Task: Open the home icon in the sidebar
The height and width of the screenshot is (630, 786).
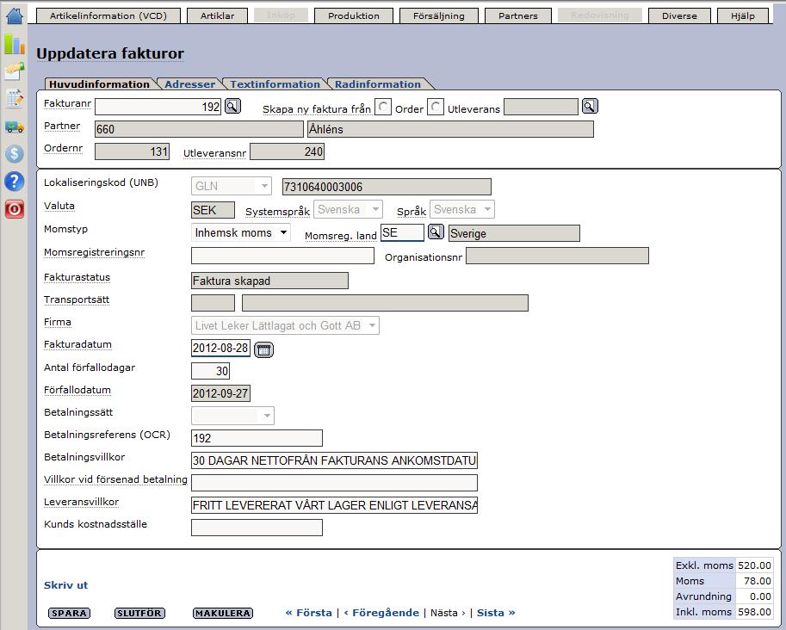Action: tap(14, 15)
